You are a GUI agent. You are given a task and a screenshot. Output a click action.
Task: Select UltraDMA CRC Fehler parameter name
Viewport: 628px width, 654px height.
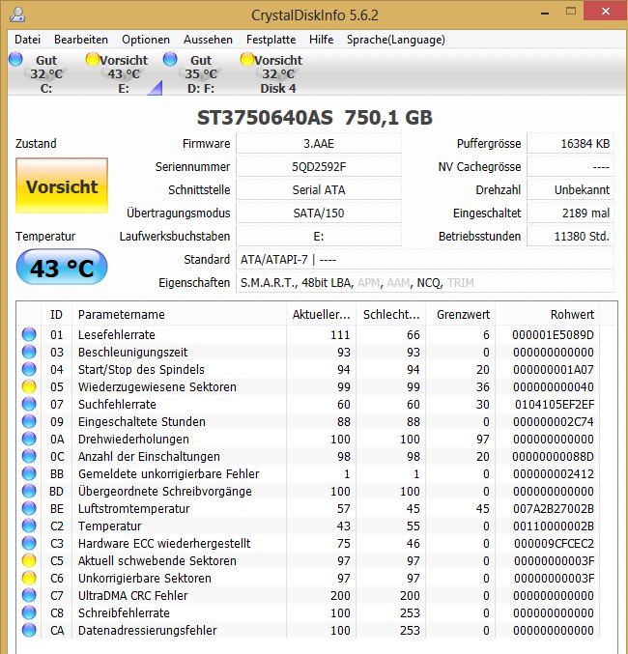tap(132, 595)
